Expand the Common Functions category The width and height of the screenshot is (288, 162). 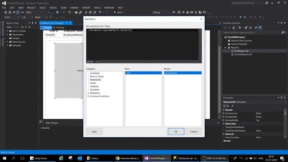[88, 96]
